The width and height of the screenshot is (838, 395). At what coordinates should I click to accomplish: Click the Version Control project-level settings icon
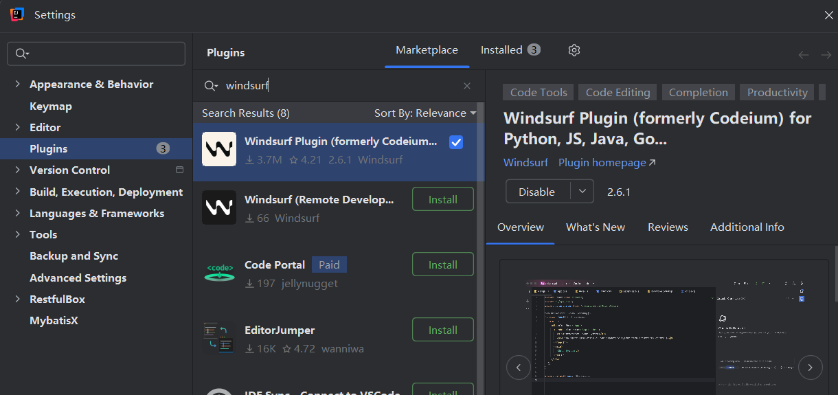pos(180,170)
